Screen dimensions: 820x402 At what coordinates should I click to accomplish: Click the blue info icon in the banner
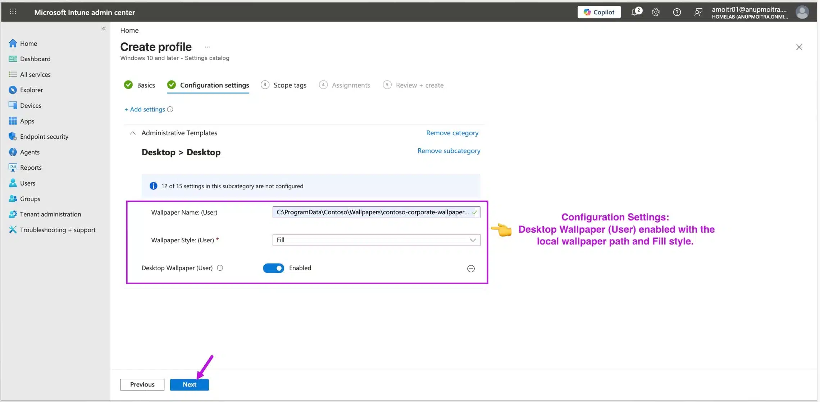153,186
